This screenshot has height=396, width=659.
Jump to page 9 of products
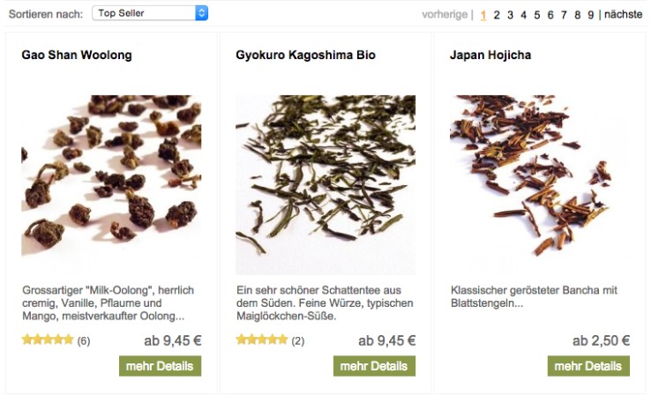click(591, 15)
